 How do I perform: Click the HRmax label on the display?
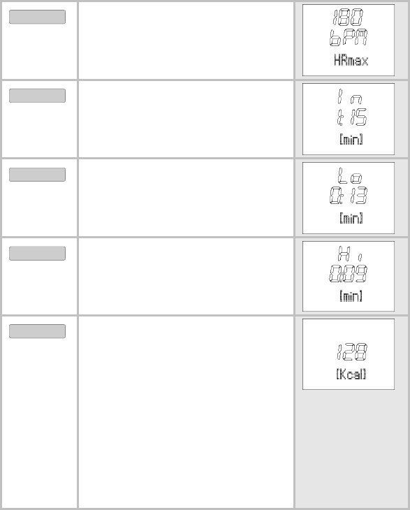tap(351, 61)
